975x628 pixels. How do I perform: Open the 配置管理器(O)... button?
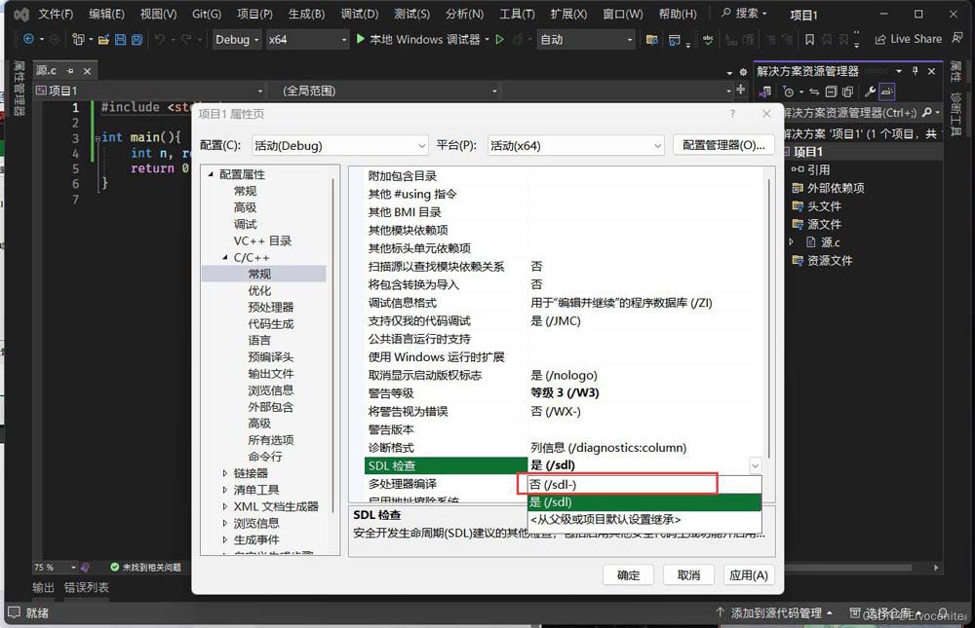point(723,145)
